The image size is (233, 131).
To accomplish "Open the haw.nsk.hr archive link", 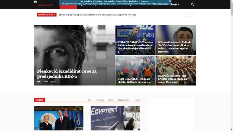I will point(161,4).
